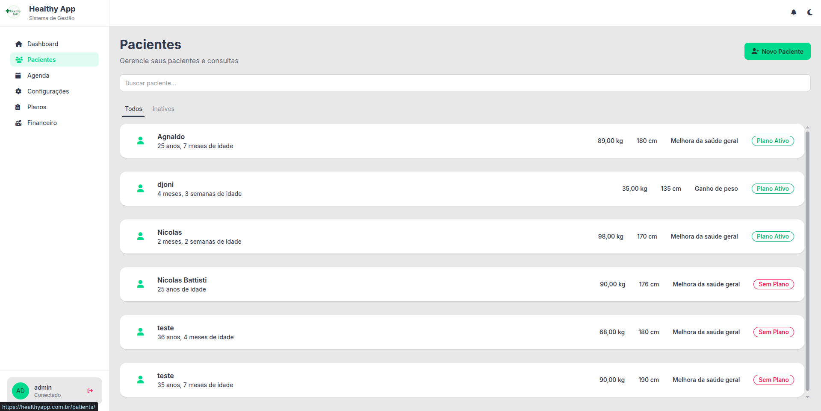Click djoni's patient avatar icon
Image resolution: width=821 pixels, height=411 pixels.
coord(140,189)
